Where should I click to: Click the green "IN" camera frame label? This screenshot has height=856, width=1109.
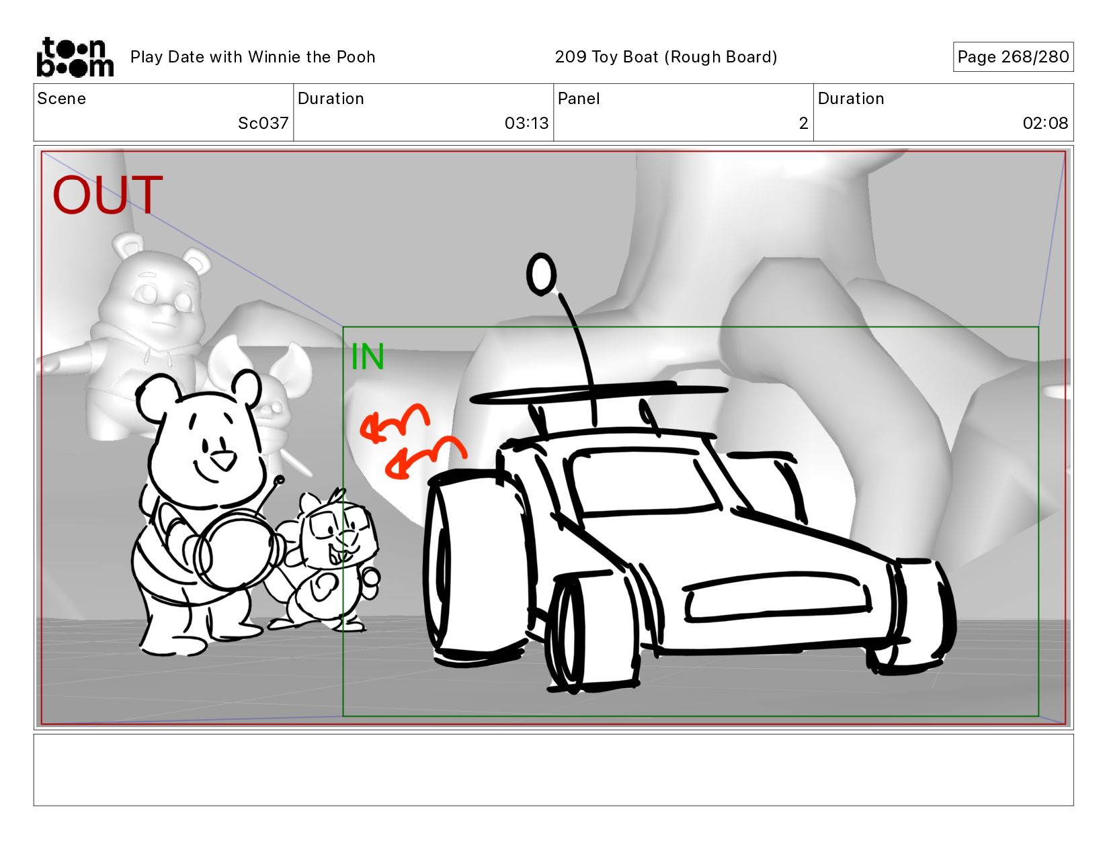(x=368, y=357)
